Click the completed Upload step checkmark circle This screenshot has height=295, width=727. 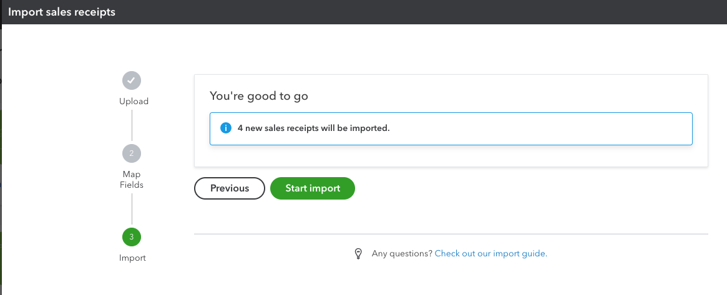click(132, 80)
